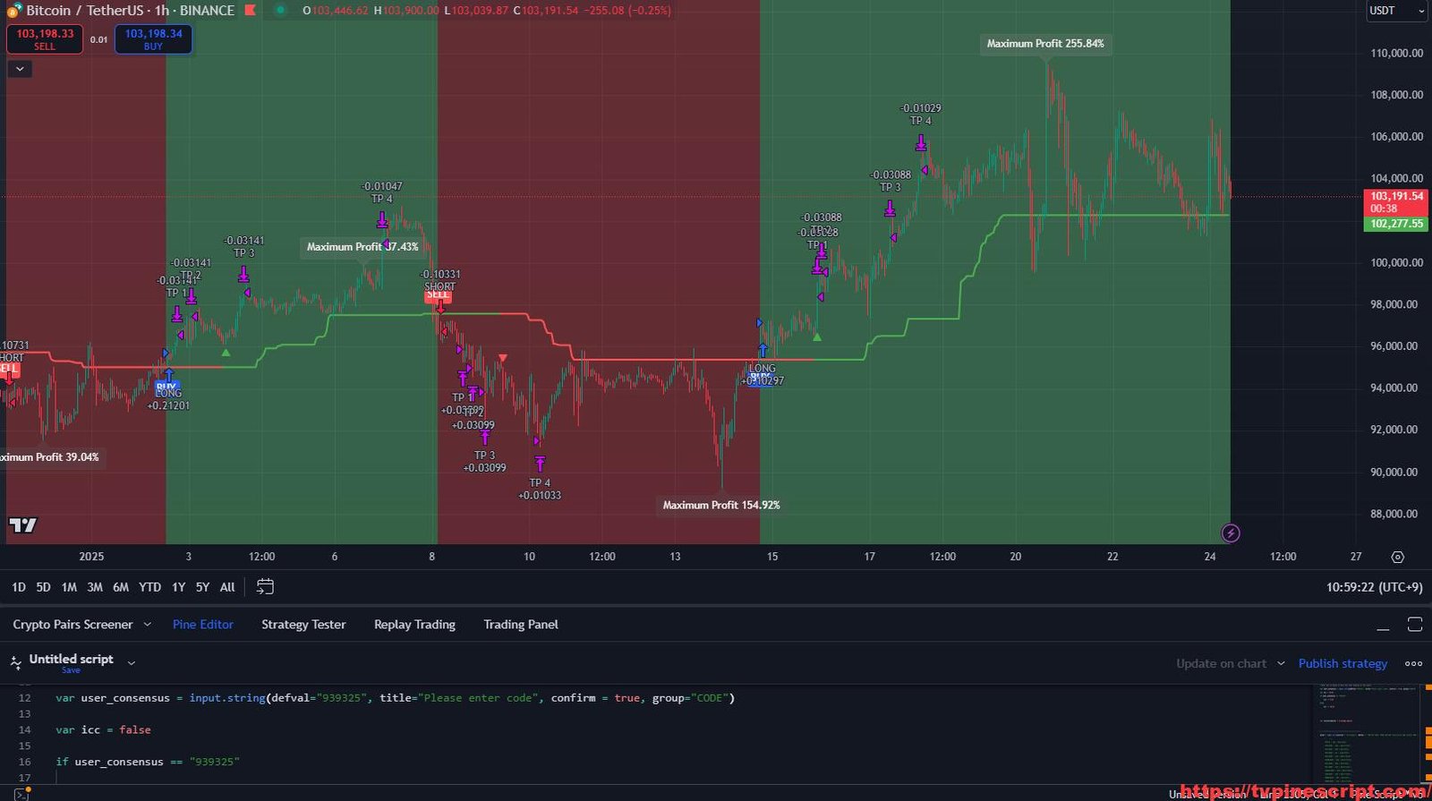Screen dimensions: 1432x801
Task: Toggle the green market status dot
Action: (280, 11)
